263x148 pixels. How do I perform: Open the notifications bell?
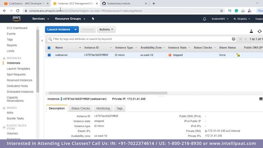pos(204,19)
